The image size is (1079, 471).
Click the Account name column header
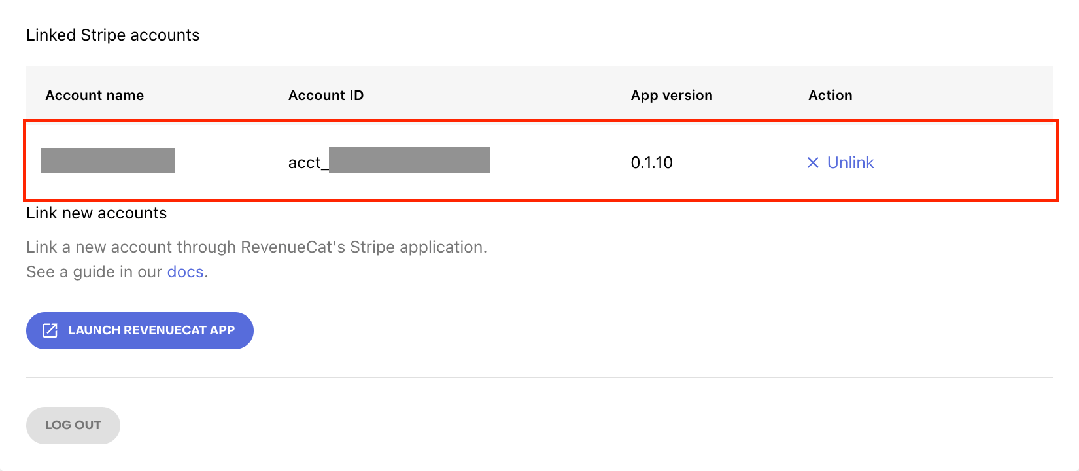click(x=95, y=96)
